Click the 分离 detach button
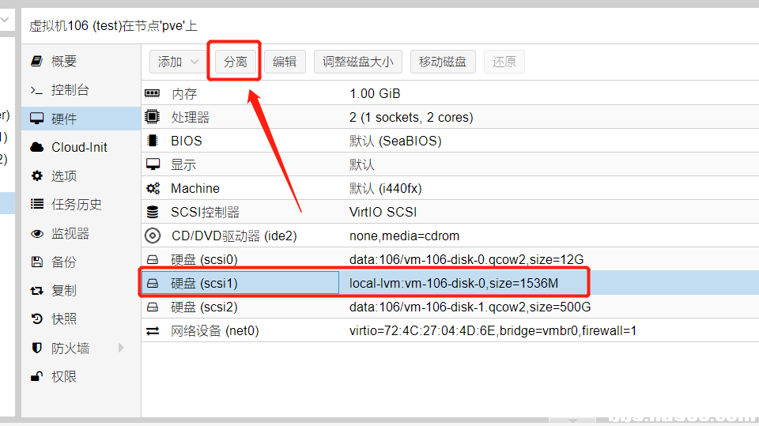This screenshot has height=426, width=759. pyautogui.click(x=235, y=62)
